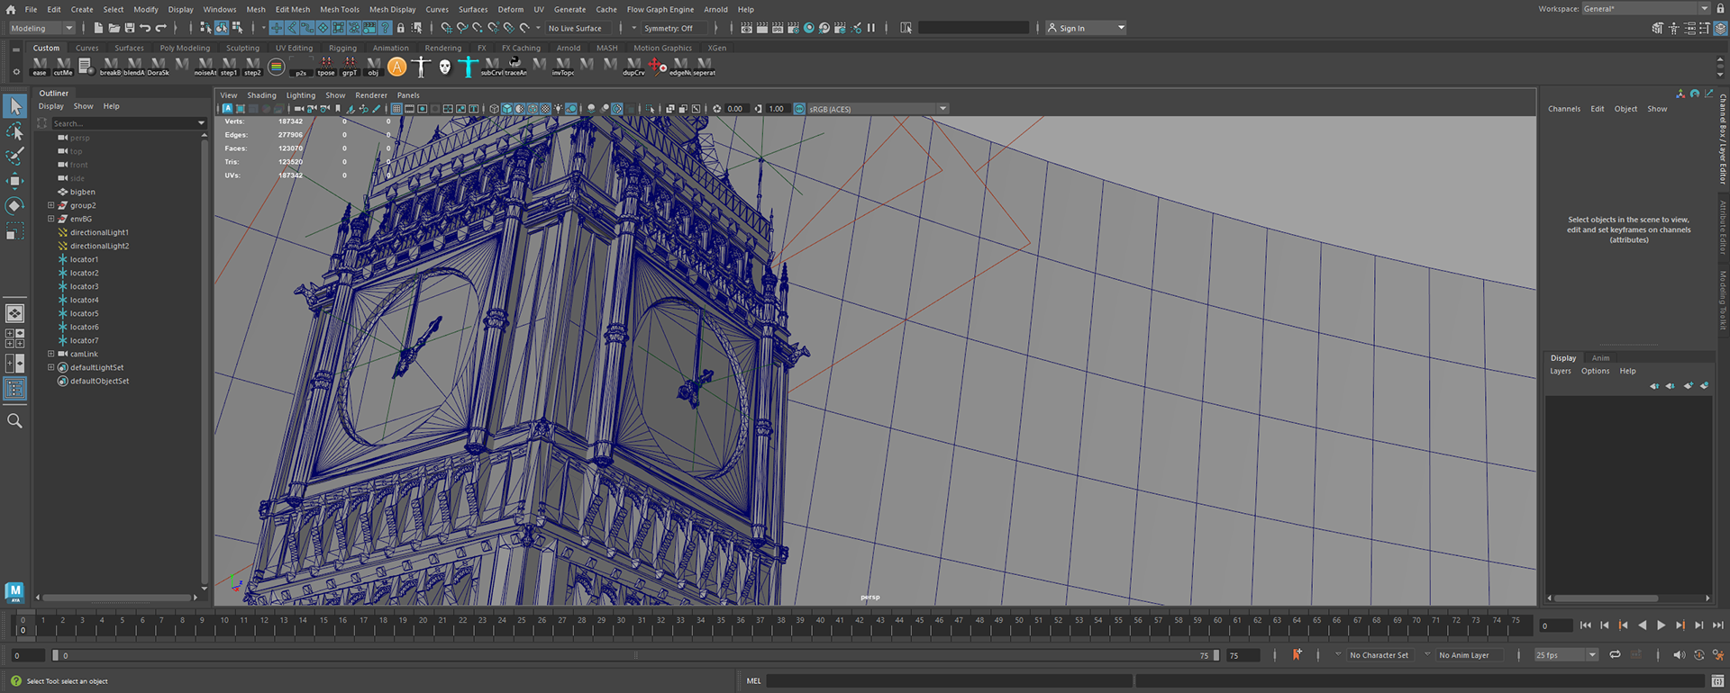1730x693 pixels.
Task: Click the MEL command line input
Action: pyautogui.click(x=950, y=681)
